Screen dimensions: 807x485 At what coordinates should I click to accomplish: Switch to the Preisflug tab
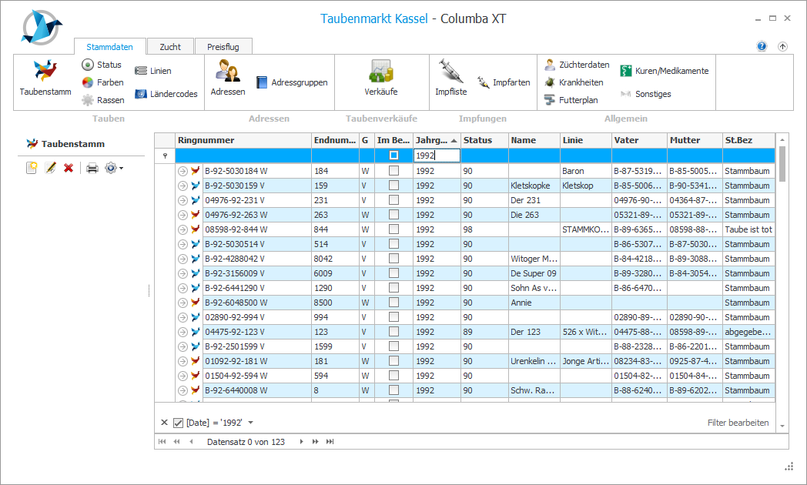(223, 47)
